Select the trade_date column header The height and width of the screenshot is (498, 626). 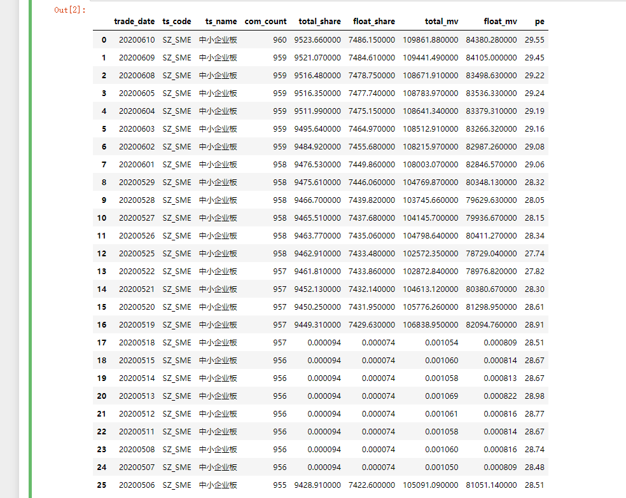(134, 21)
